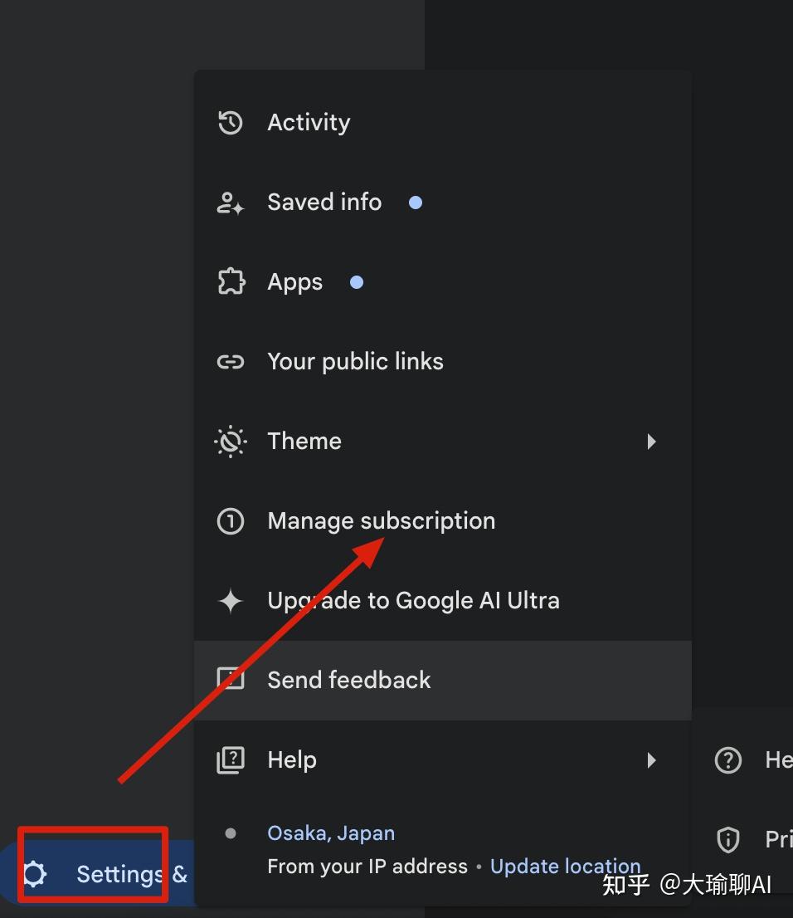Click the Help book icon
This screenshot has height=918, width=793.
pyautogui.click(x=230, y=760)
